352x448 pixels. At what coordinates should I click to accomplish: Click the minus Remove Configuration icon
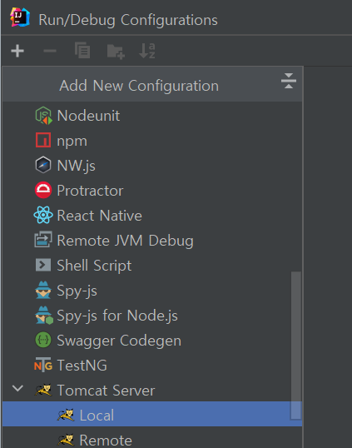50,51
